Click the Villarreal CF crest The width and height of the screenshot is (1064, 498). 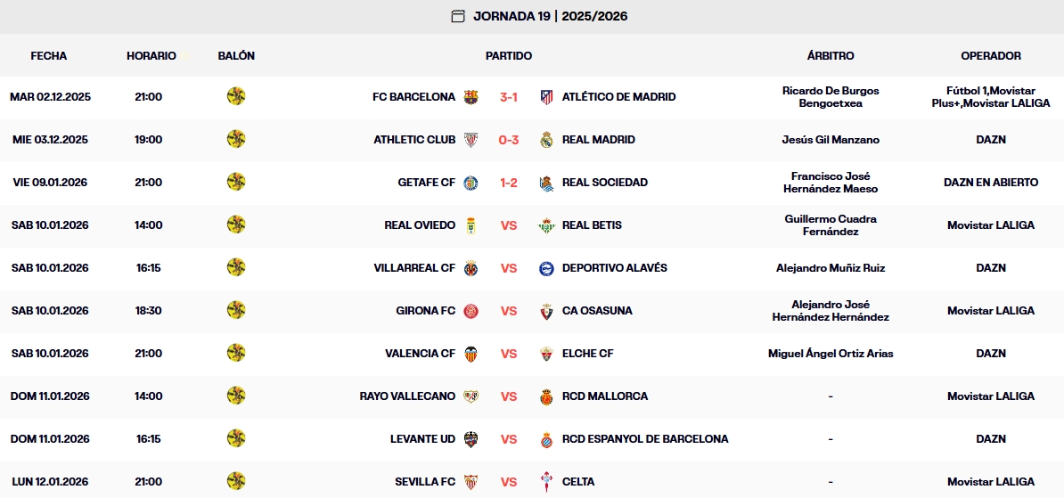click(471, 268)
